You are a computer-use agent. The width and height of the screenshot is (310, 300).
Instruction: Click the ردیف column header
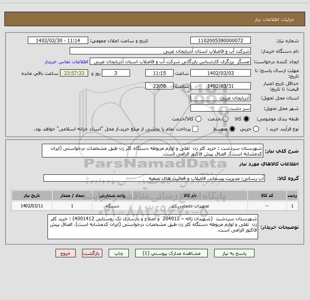click(292, 196)
